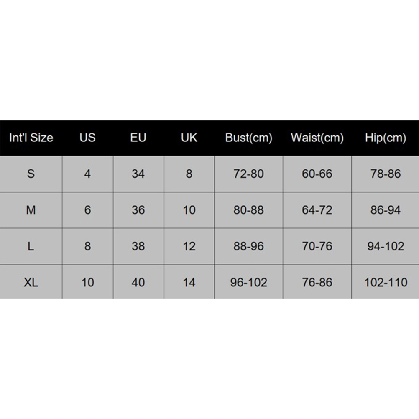Click the EU column header
The height and width of the screenshot is (419, 419).
(138, 138)
